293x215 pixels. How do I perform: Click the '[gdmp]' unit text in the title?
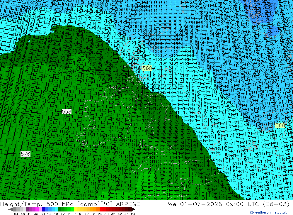pos(88,204)
